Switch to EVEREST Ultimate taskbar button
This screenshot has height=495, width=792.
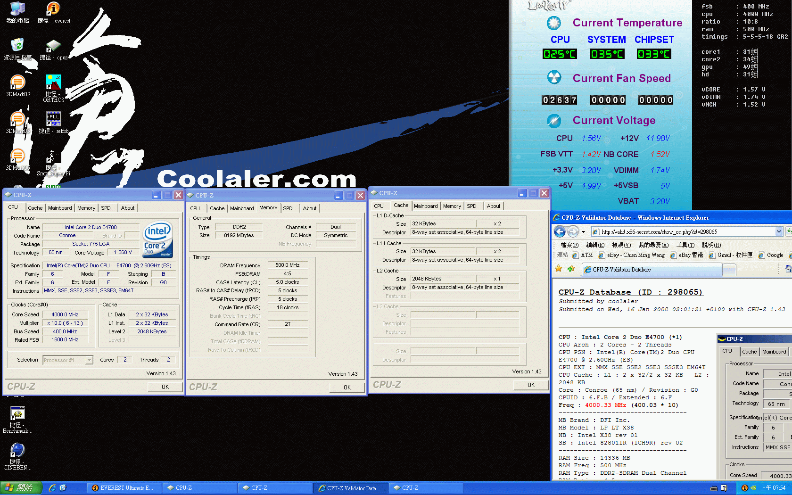[124, 488]
